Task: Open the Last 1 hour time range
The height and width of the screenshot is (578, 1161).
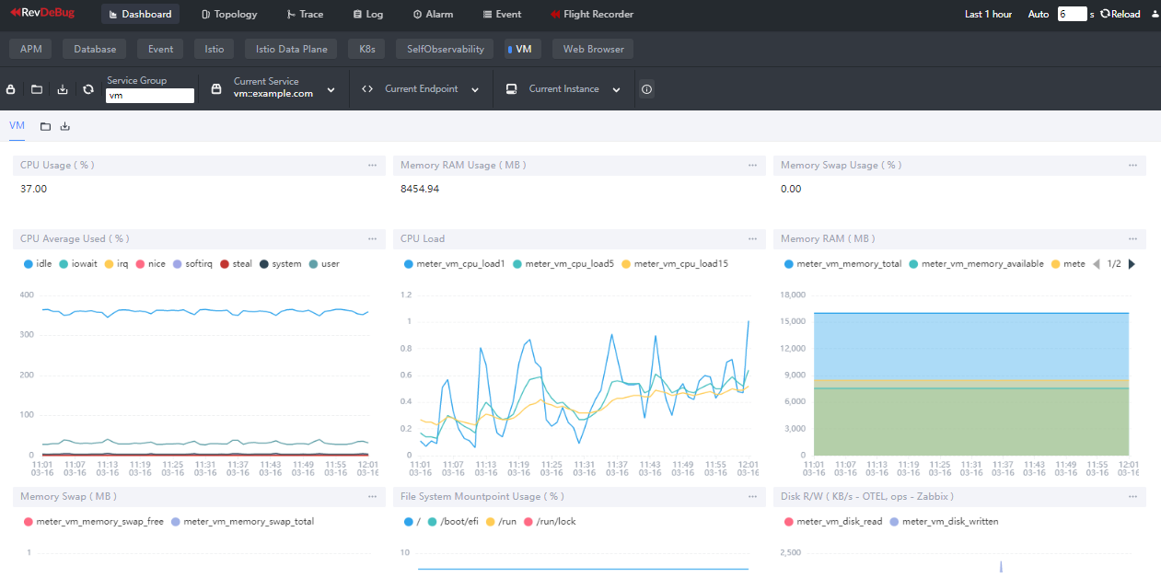Action: 988,14
